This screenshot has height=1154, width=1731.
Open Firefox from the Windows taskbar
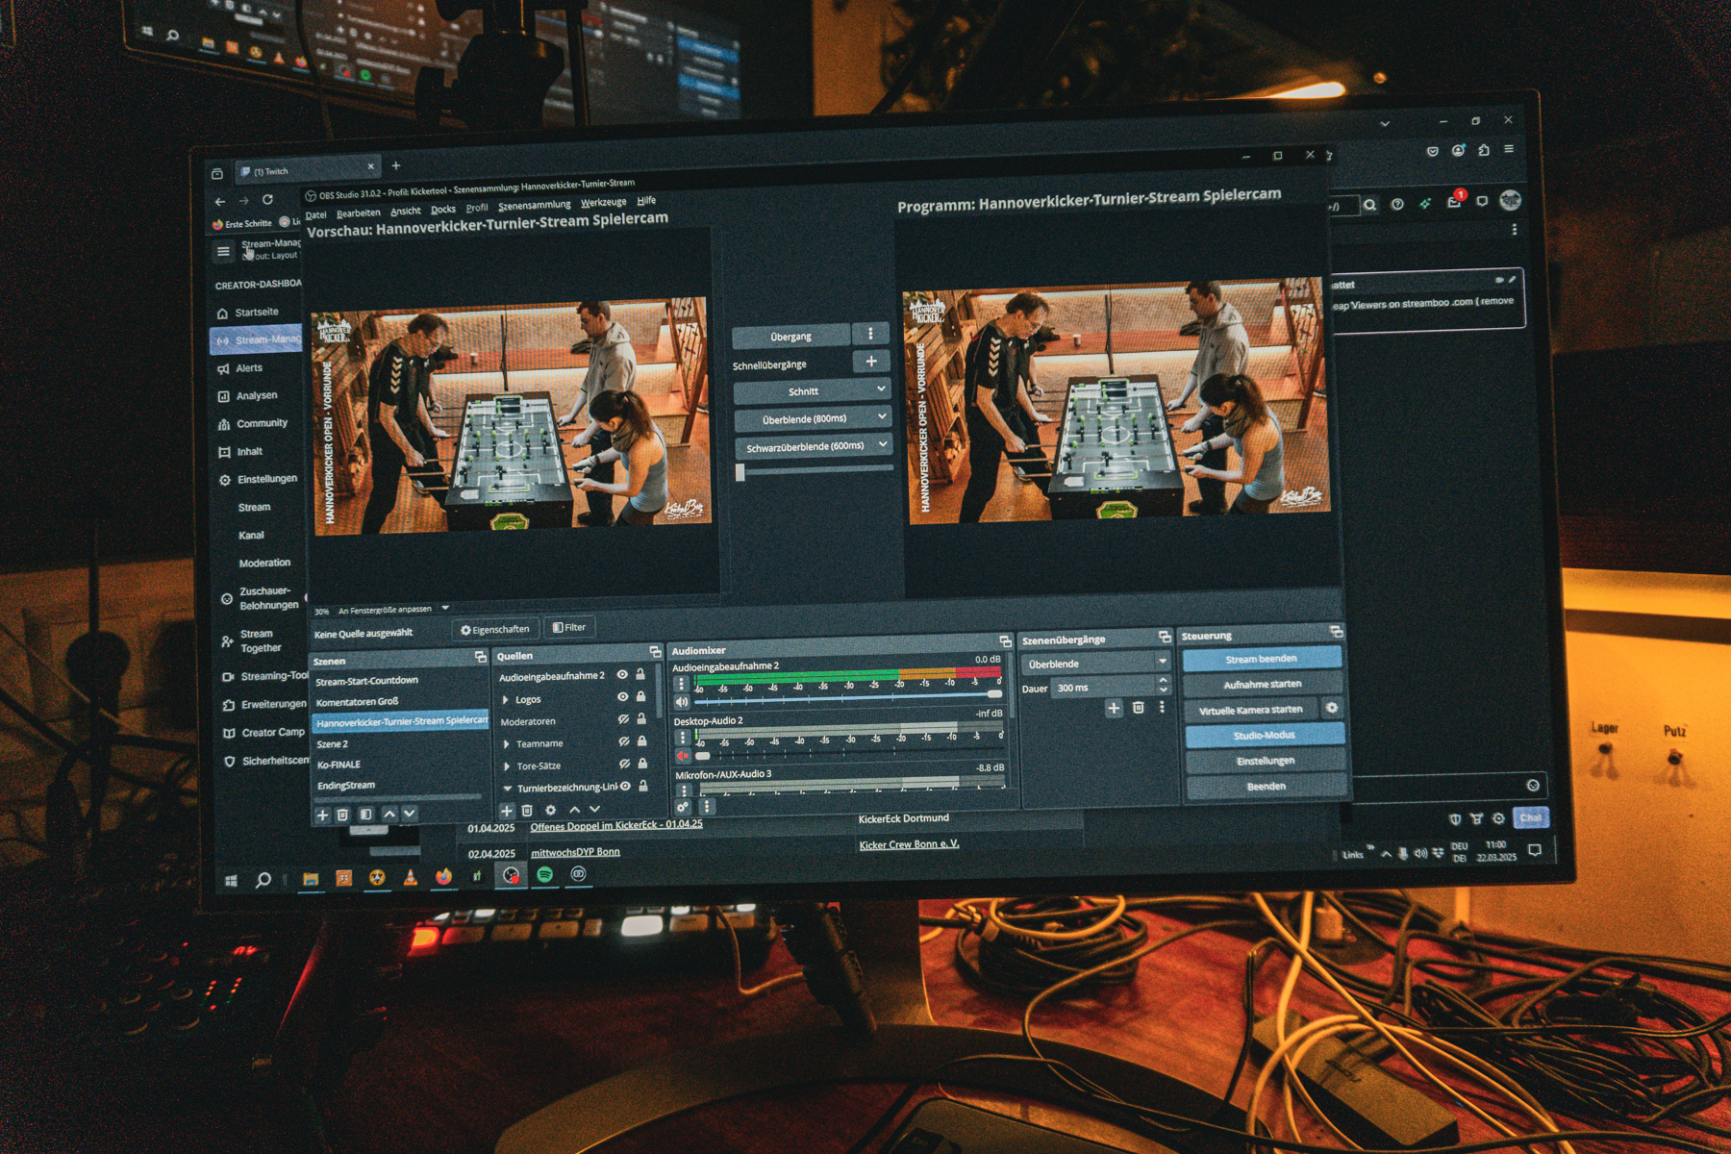click(443, 876)
